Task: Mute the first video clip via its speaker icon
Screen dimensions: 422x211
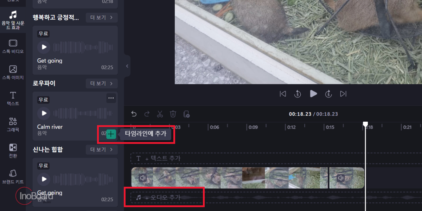Action: 142,178
